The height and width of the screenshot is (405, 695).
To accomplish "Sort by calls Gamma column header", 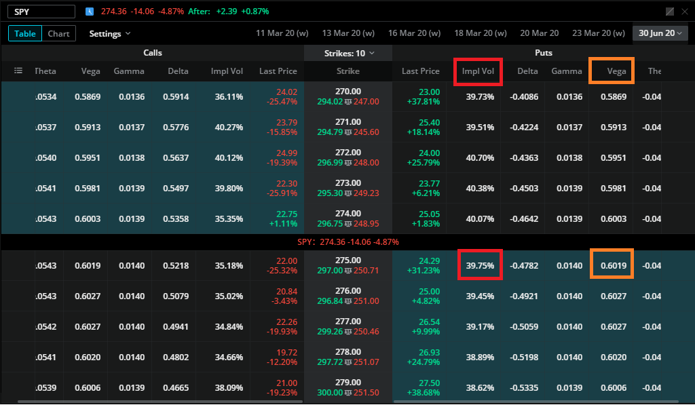I will [x=129, y=71].
